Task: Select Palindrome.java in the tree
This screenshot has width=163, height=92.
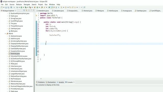Action: click(x=16, y=81)
